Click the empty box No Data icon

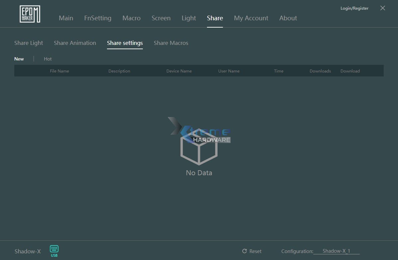tap(199, 149)
